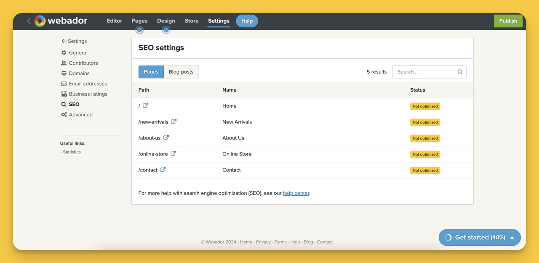Click the footer Home link
The height and width of the screenshot is (263, 539).
point(246,242)
